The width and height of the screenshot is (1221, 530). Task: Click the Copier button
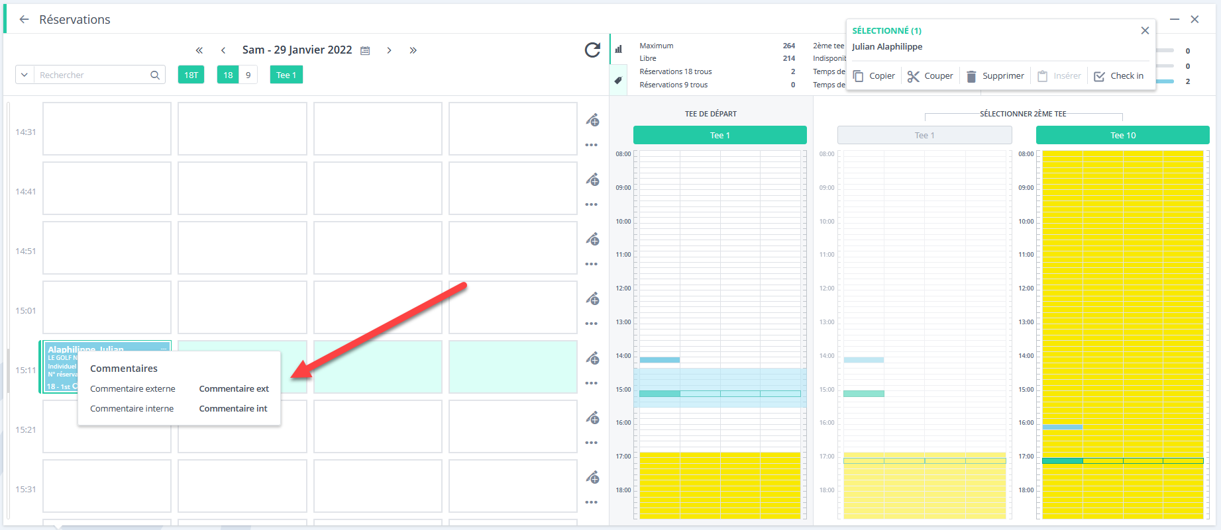point(874,76)
